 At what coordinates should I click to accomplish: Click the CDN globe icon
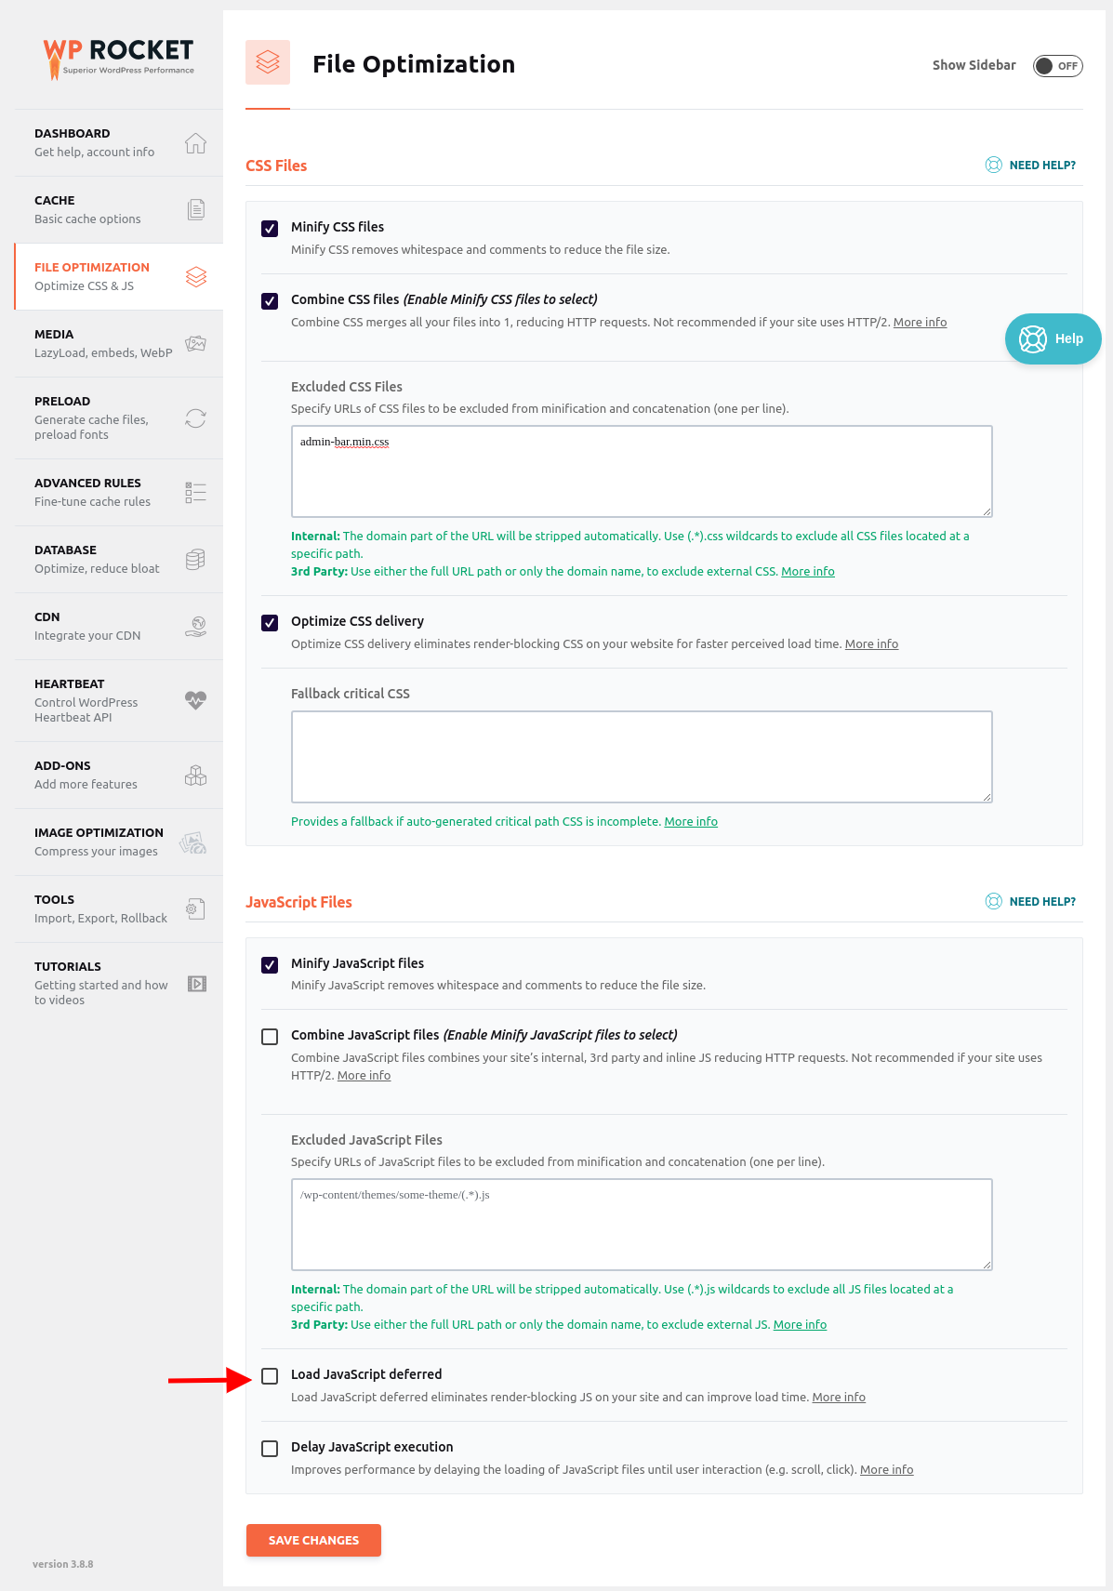click(195, 626)
